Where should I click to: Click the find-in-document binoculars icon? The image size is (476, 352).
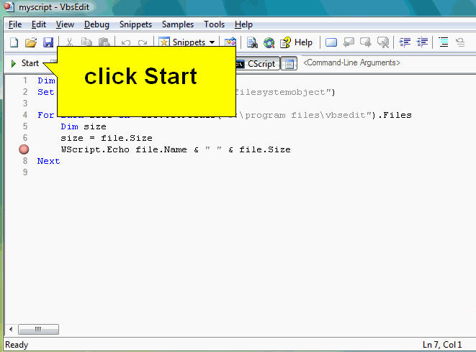pos(252,42)
